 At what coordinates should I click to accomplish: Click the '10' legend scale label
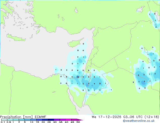(32, 122)
